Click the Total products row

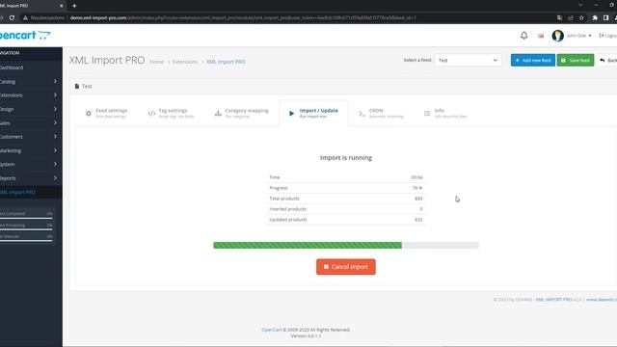pos(346,199)
